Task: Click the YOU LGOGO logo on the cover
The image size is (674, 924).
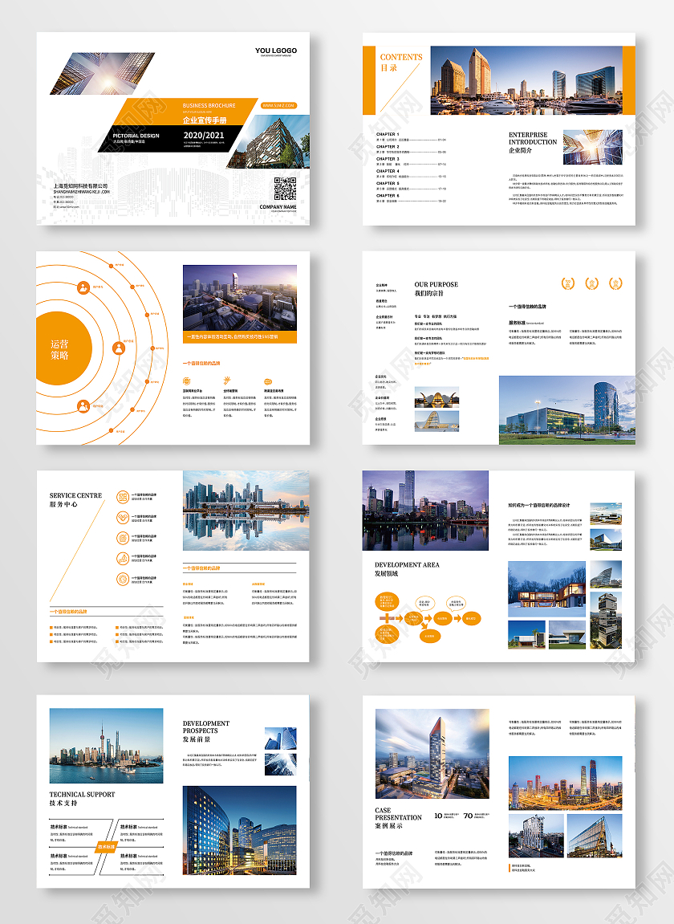Action: (275, 51)
